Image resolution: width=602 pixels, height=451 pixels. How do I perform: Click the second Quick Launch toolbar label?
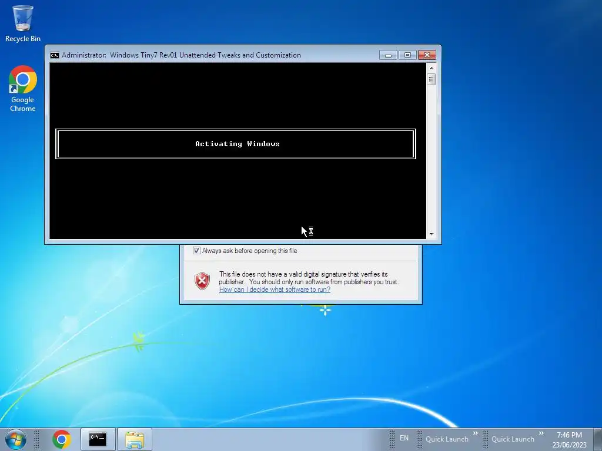pos(513,439)
